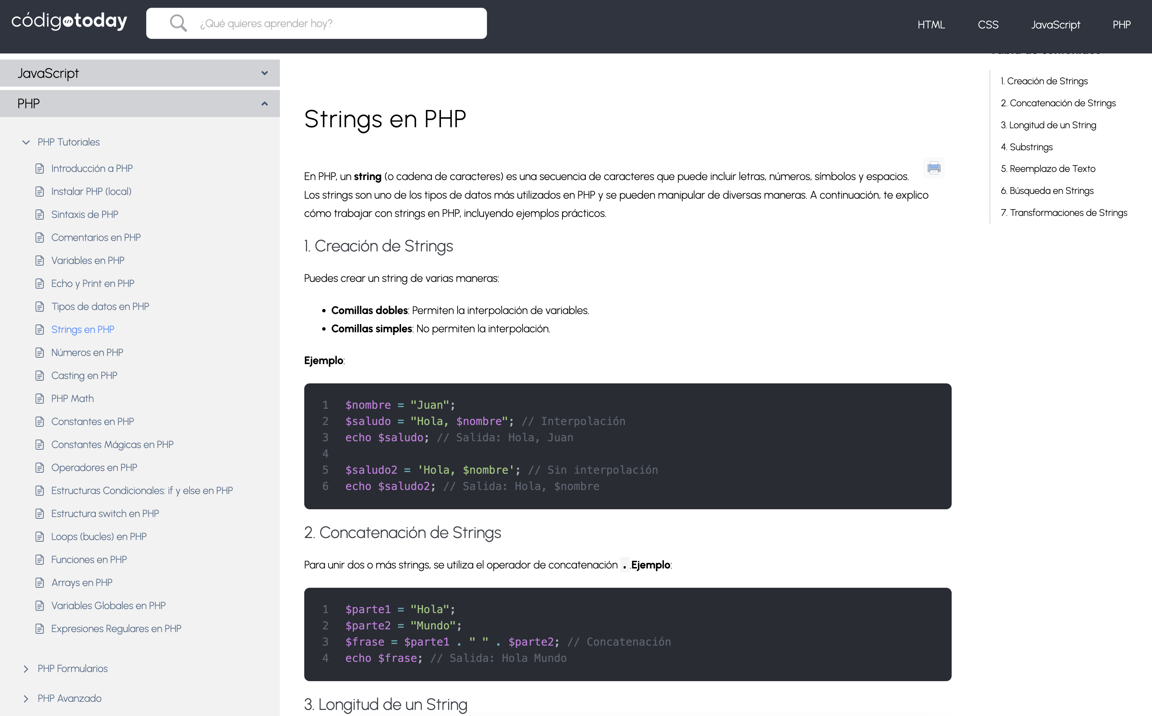Image resolution: width=1152 pixels, height=716 pixels.
Task: Open the 'Sintaxis de PHP' tutorial link
Action: [85, 215]
